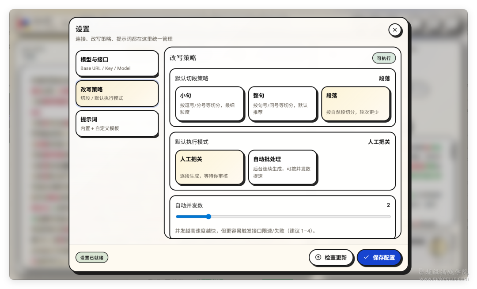The width and height of the screenshot is (477, 289).
Task: Select the 小句 segmentation option
Action: pos(209,103)
